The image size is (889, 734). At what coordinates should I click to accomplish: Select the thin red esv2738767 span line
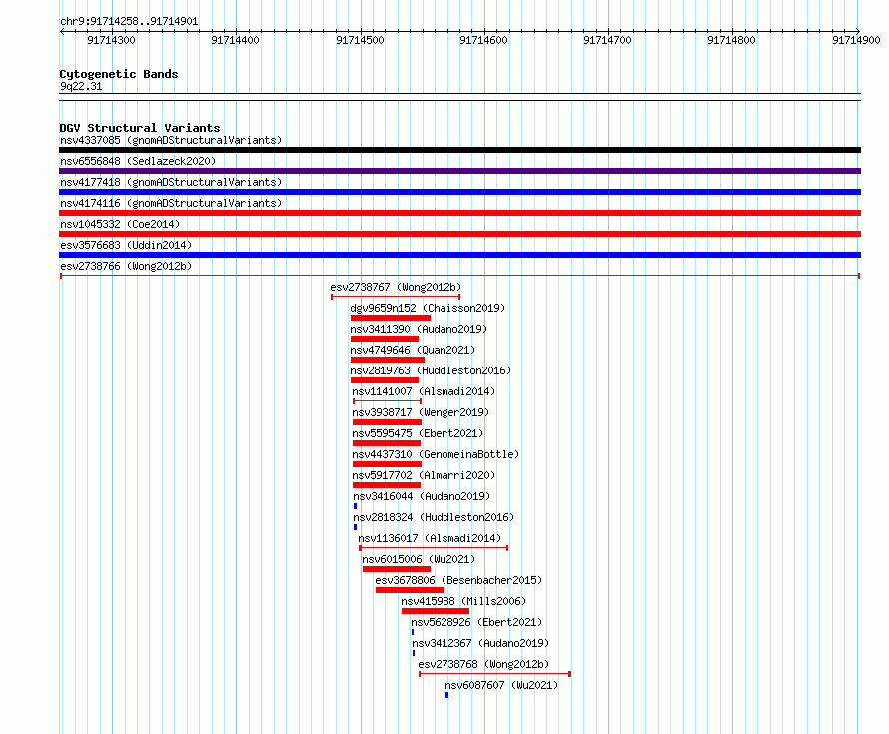[396, 297]
